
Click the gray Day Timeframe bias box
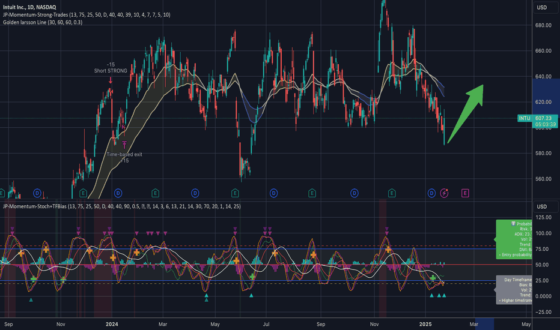pos(514,290)
